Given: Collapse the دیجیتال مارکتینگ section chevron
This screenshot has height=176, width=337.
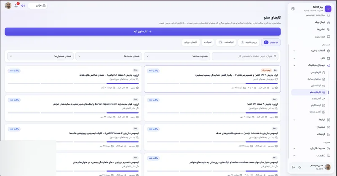Looking at the screenshot, I should (x=294, y=65).
